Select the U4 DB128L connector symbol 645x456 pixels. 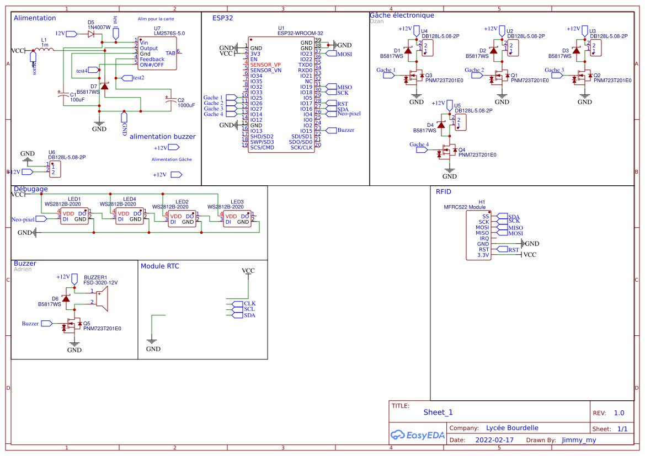coord(428,48)
